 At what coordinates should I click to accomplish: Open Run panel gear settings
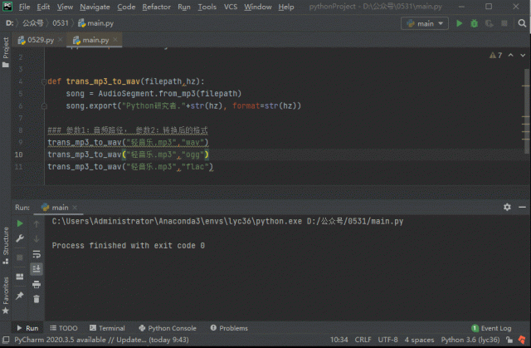(x=507, y=207)
